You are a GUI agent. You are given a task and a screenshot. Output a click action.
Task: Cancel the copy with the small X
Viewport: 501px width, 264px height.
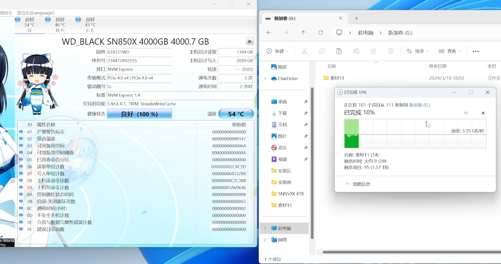(483, 113)
